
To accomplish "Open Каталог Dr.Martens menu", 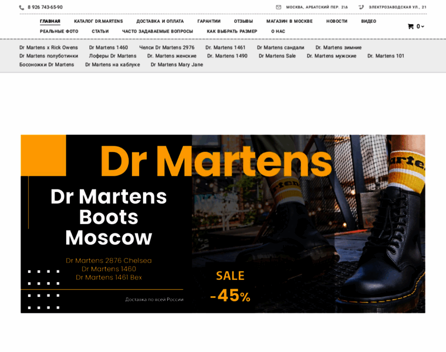I will [x=99, y=21].
